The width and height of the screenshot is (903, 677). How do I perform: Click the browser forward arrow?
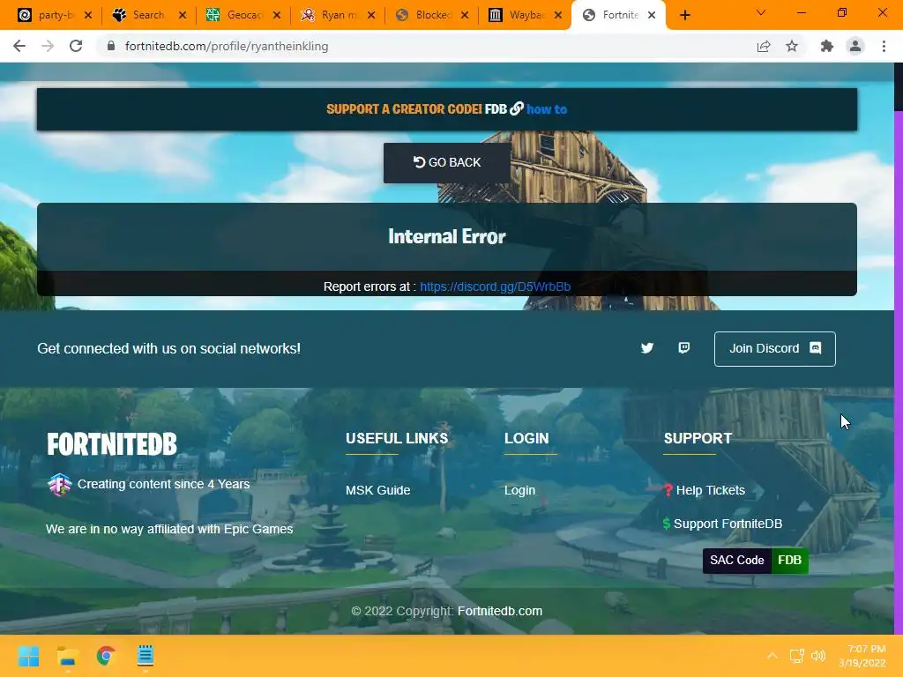48,46
